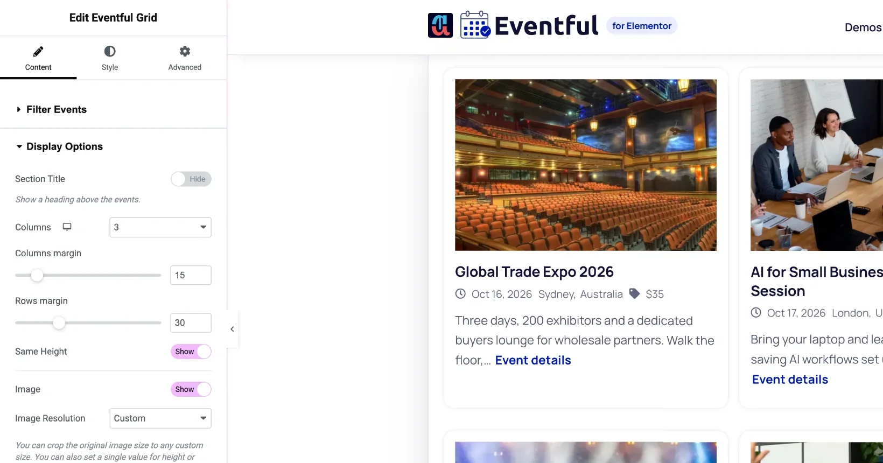Click the Sydney, Australia location text
Viewport: 883px width, 463px height.
click(580, 294)
